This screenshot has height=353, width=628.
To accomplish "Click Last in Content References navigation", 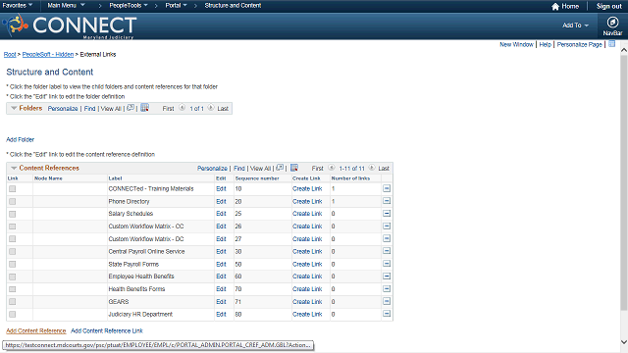I will (x=384, y=169).
